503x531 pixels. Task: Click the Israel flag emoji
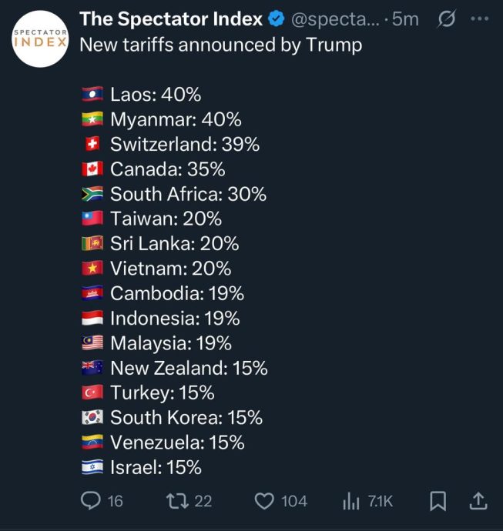tap(92, 467)
